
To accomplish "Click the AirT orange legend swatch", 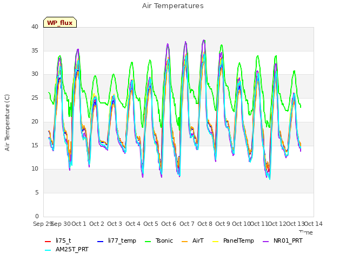I will point(185,242).
